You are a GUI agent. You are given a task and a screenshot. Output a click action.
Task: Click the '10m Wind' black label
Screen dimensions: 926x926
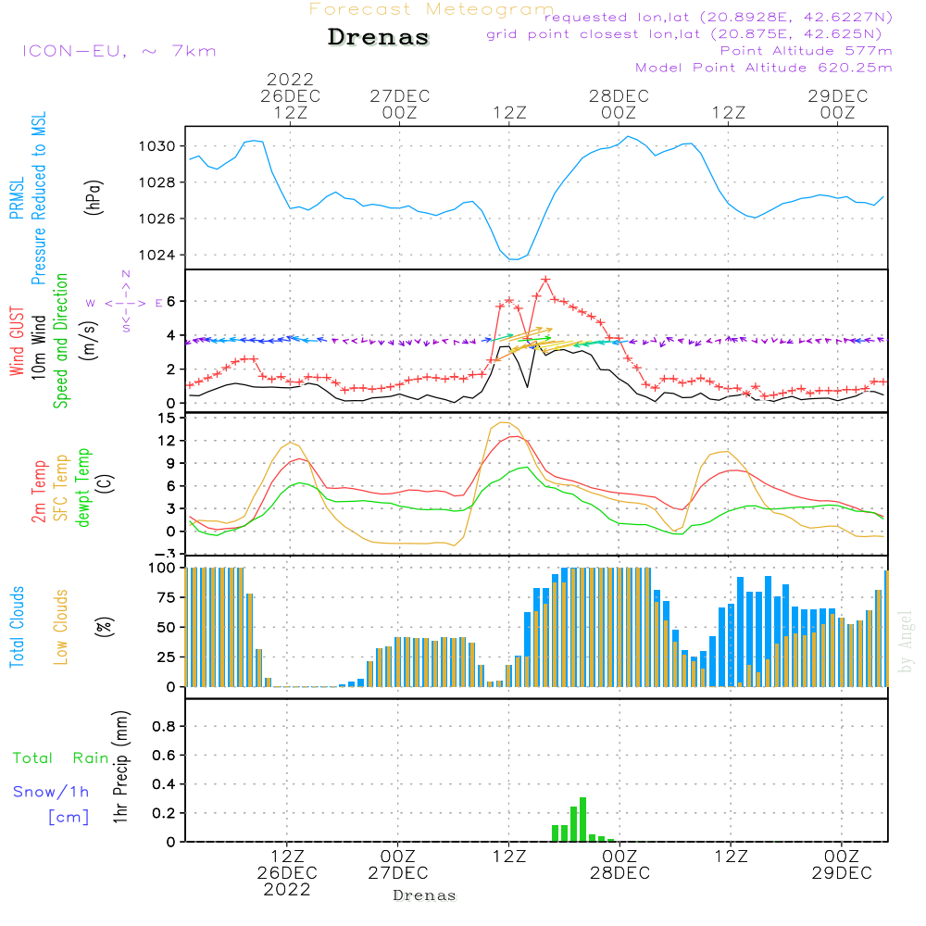(38, 346)
